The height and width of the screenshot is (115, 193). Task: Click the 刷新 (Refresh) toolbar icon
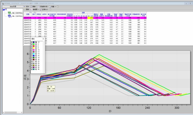[31, 6]
